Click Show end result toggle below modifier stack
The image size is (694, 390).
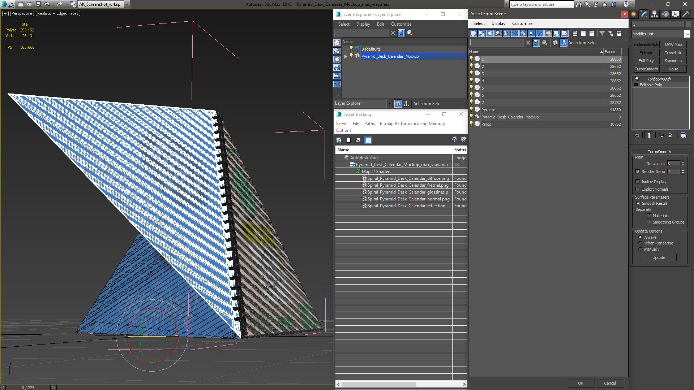[649, 135]
